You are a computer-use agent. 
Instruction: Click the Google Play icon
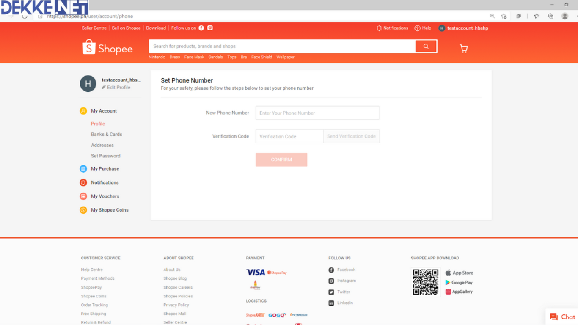coord(448,282)
